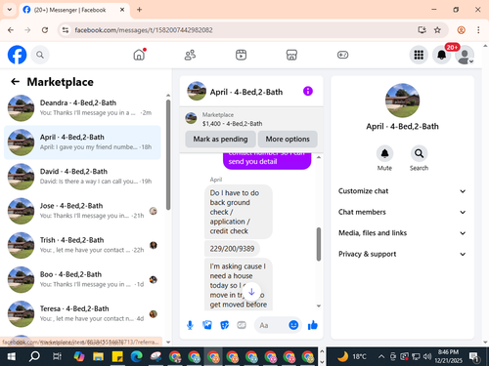Viewport: 489px width, 366px height.
Task: Open the emoji picker smiley icon
Action: 293,325
